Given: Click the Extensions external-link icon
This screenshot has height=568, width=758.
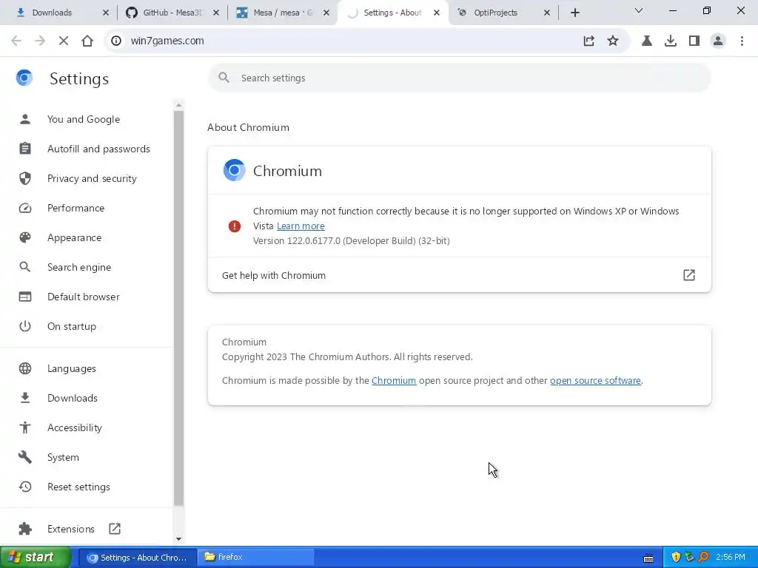Looking at the screenshot, I should pos(115,529).
